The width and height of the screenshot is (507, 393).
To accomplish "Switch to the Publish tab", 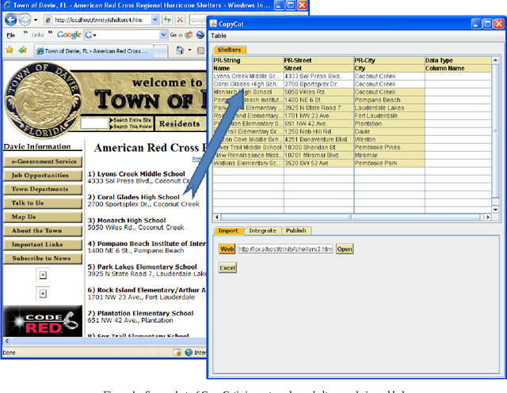I will (296, 231).
